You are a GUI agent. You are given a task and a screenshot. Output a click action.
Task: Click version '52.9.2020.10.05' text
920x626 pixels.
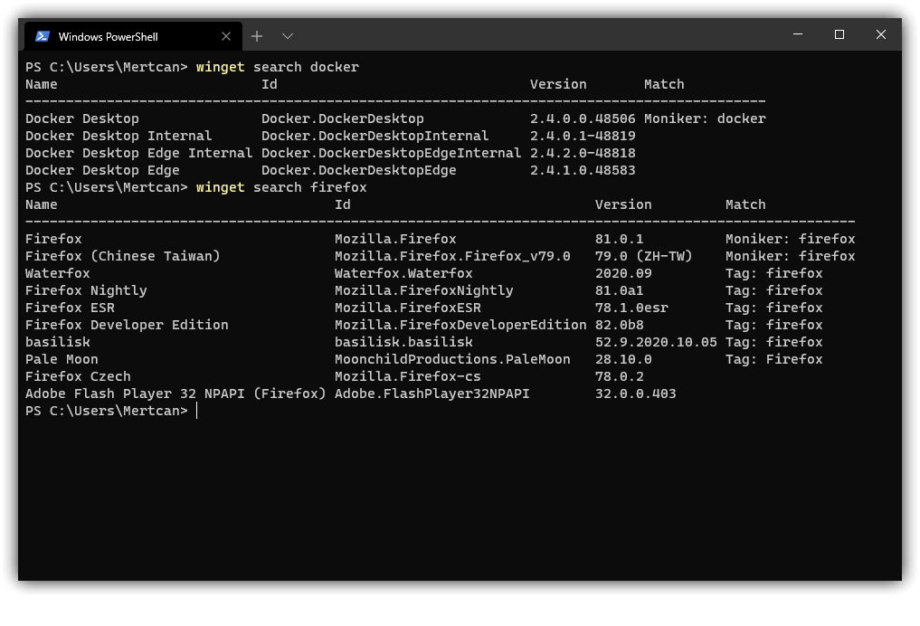click(x=656, y=342)
